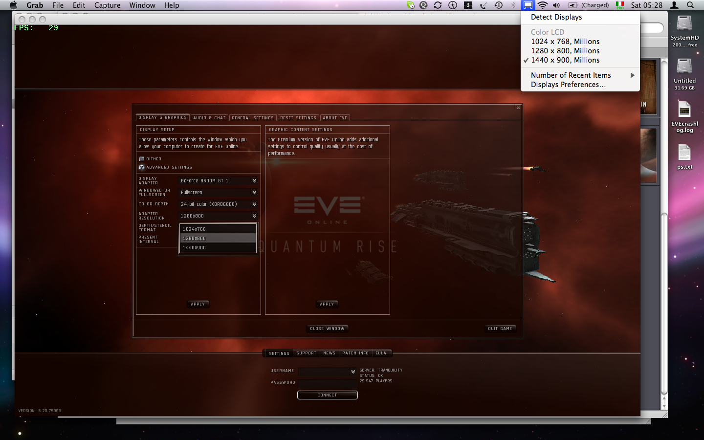The width and height of the screenshot is (704, 440).
Task: Open the phone modem status icon
Action: tap(483, 5)
